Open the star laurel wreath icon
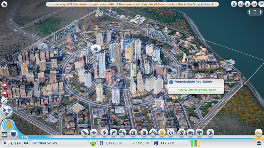This screenshot has height=148, width=264. tap(241, 4)
